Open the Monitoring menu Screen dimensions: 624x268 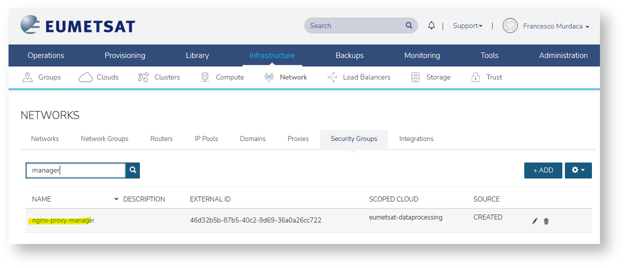[x=422, y=55]
